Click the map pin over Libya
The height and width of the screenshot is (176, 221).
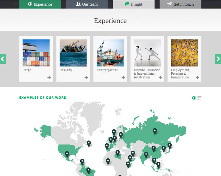[118, 153]
